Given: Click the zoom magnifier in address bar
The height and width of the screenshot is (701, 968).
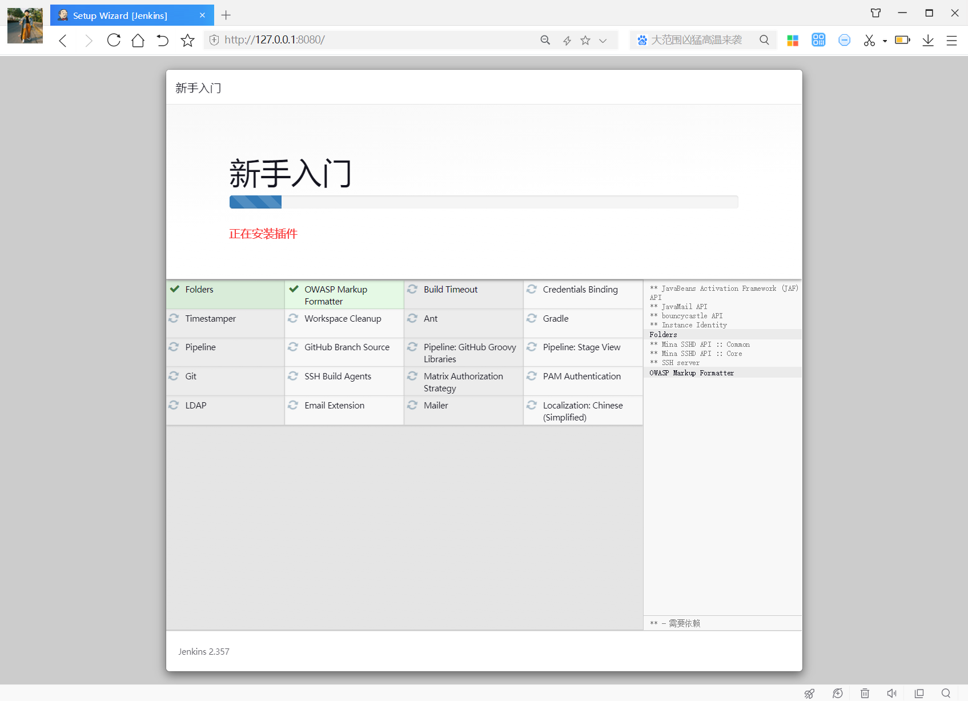Looking at the screenshot, I should tap(545, 40).
